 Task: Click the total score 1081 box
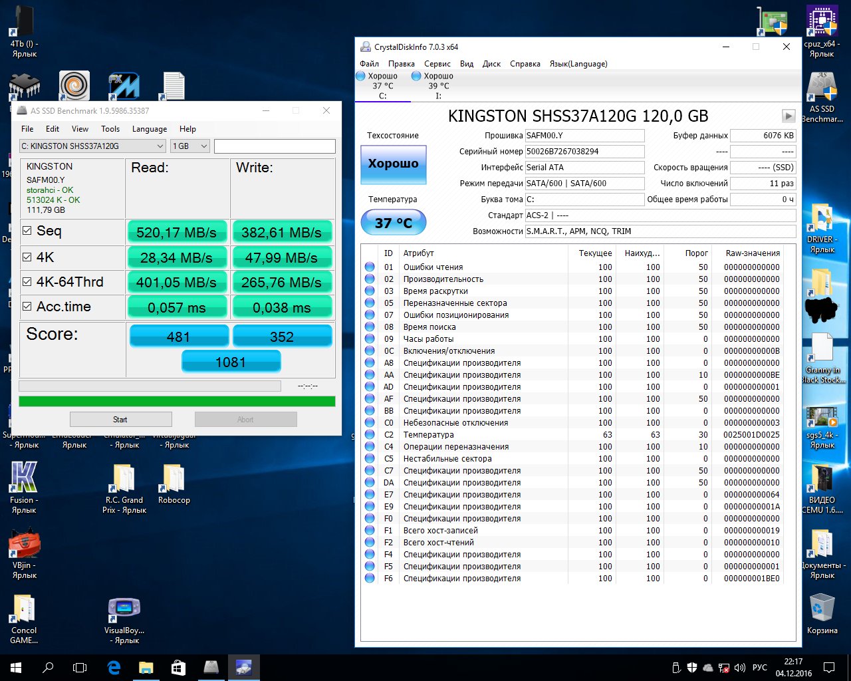click(x=231, y=362)
